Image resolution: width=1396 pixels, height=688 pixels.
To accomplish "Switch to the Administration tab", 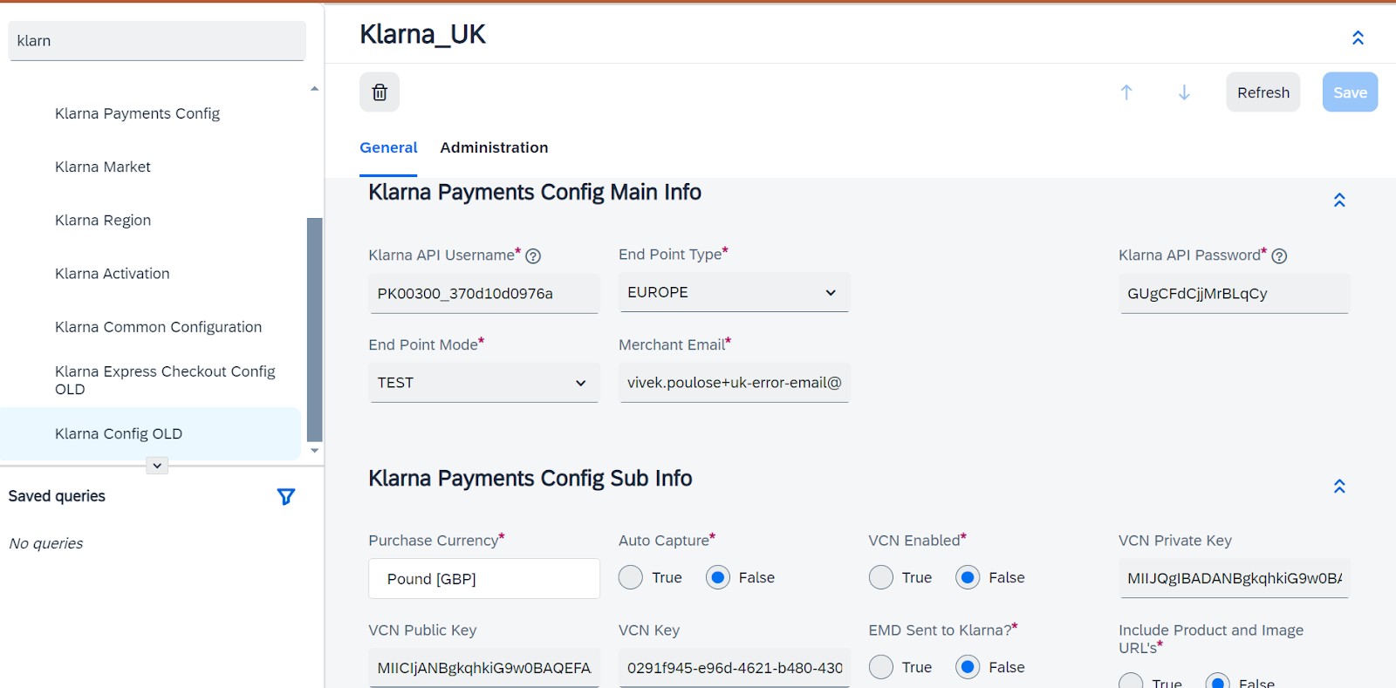I will (494, 147).
